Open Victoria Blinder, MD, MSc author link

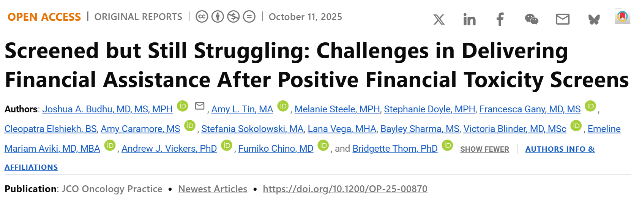(x=514, y=129)
